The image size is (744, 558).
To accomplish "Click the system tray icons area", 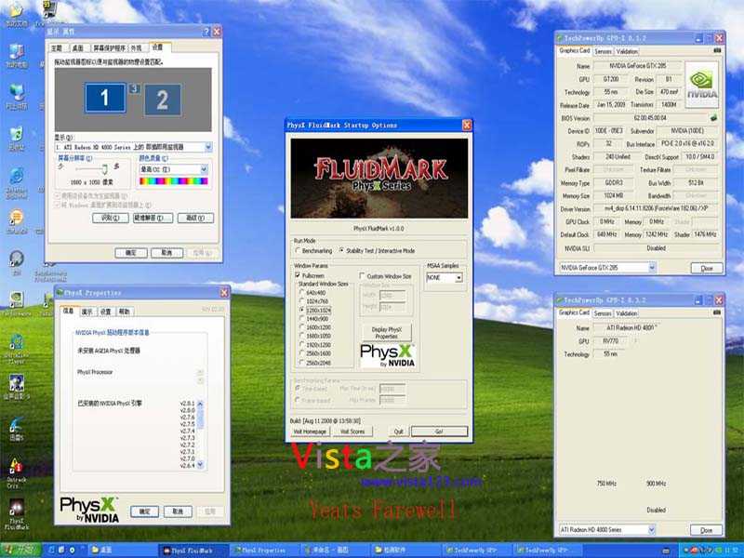I will pos(711,551).
